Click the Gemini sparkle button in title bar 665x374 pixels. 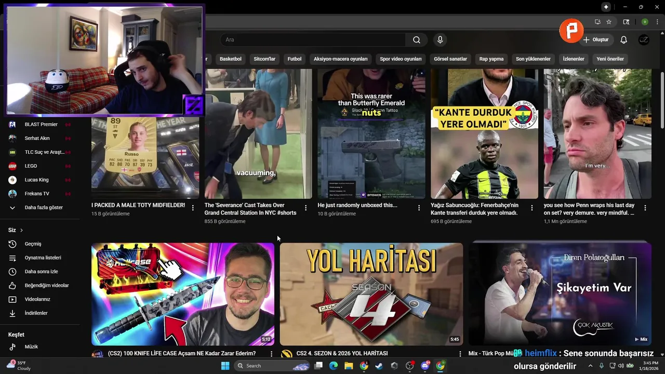click(606, 7)
